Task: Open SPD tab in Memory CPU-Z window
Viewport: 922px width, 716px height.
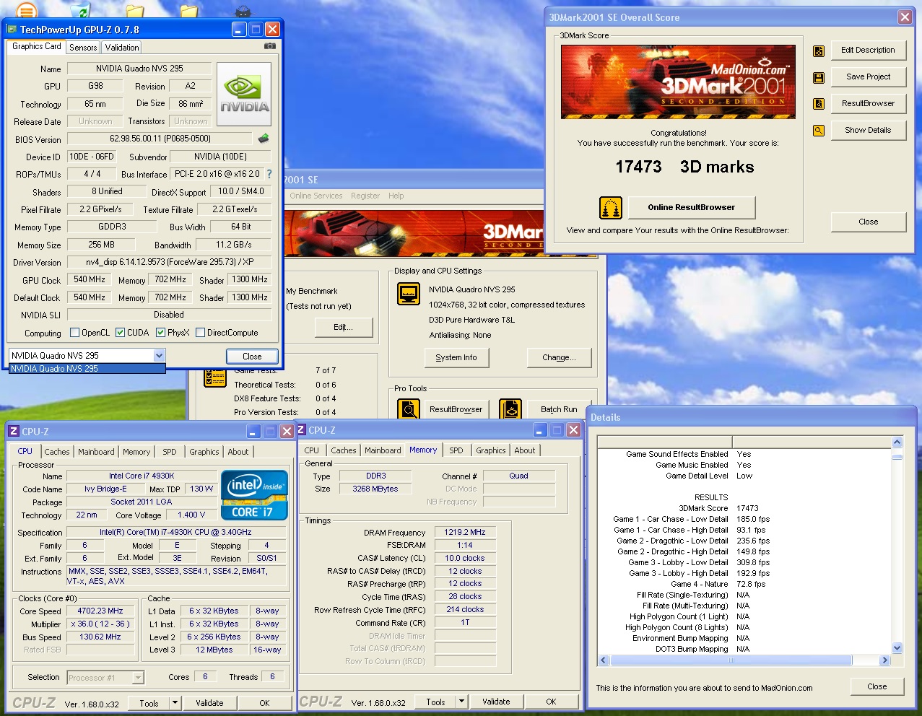Action: pos(456,450)
